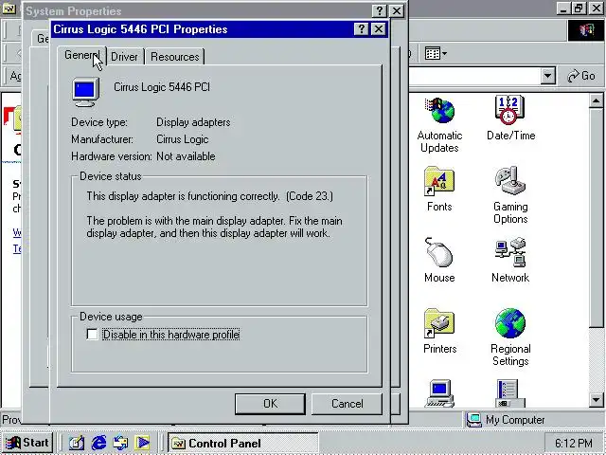The height and width of the screenshot is (455, 606).
Task: Click the scroll down arrow in Control Panel
Action: [596, 399]
